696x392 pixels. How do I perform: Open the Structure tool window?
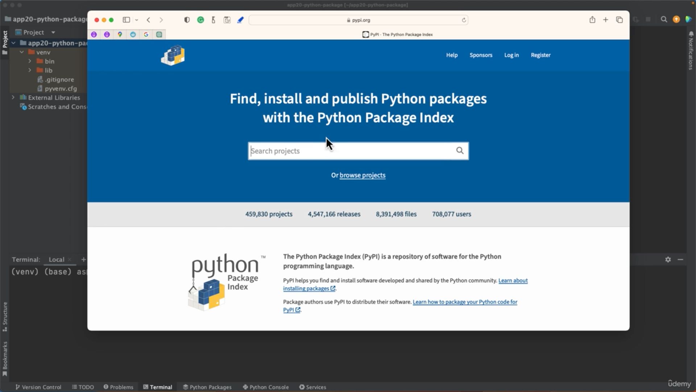pos(5,316)
